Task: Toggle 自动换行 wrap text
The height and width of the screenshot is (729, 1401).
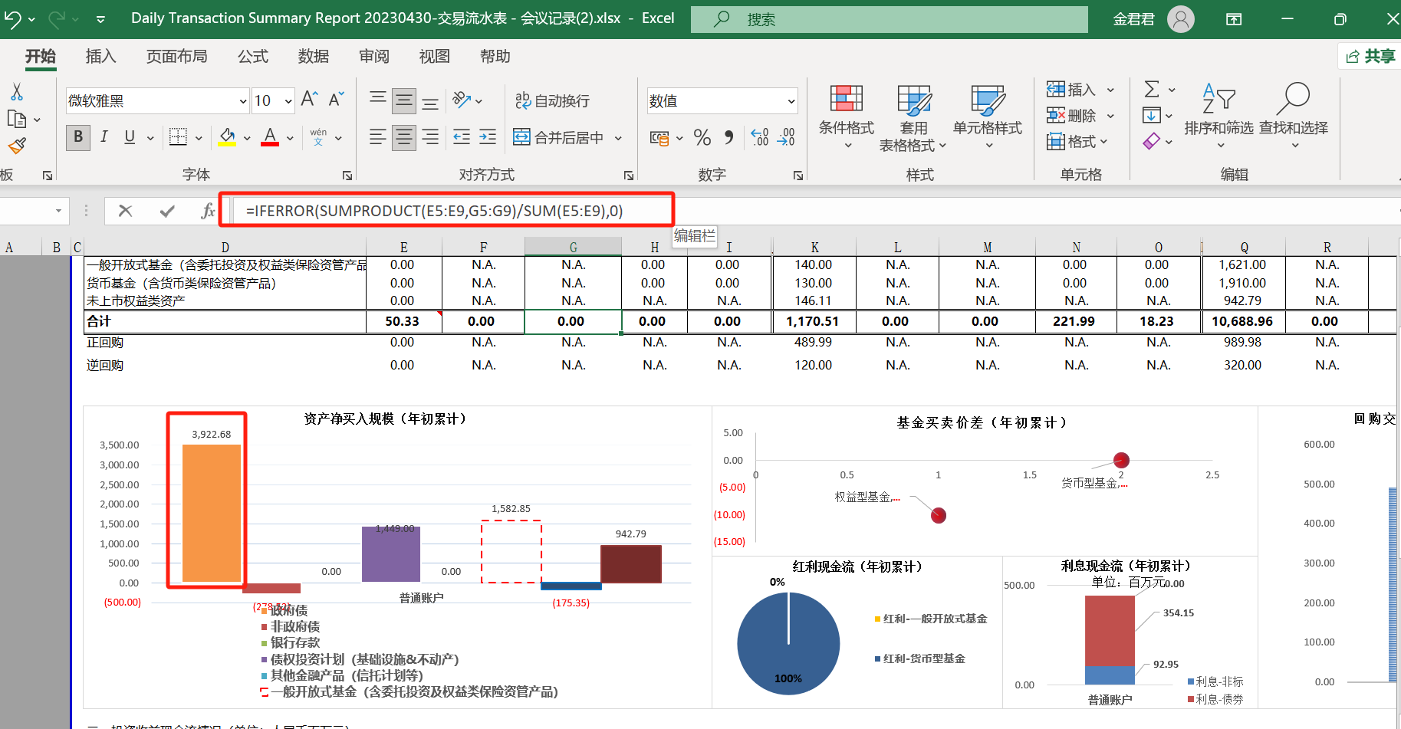Action: (x=552, y=100)
